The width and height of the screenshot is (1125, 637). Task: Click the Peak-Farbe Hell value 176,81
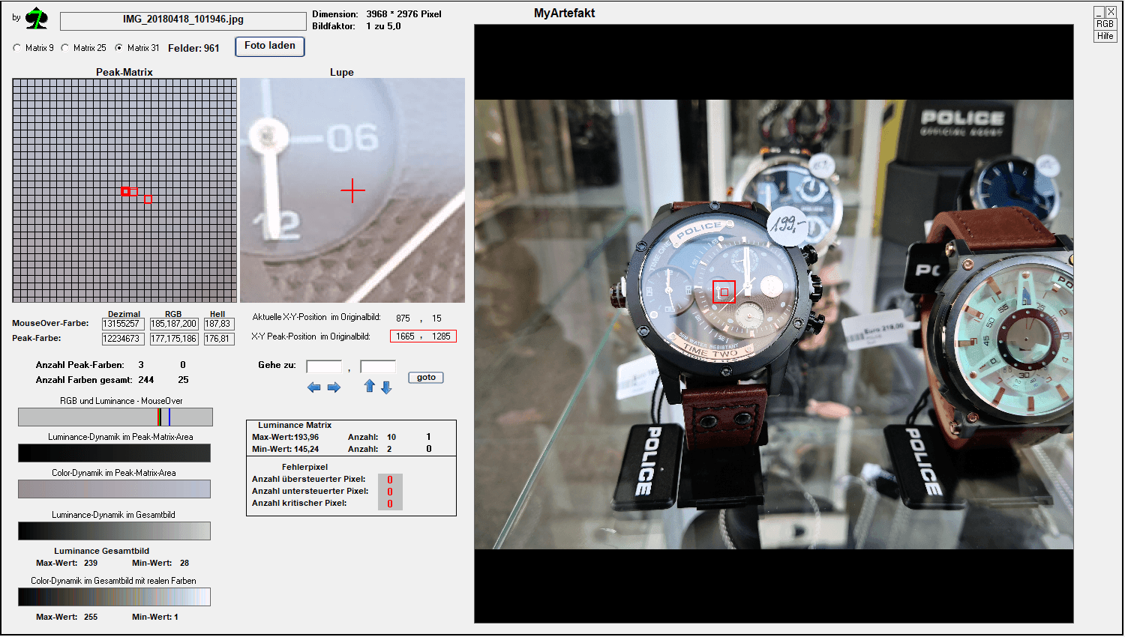click(x=217, y=339)
